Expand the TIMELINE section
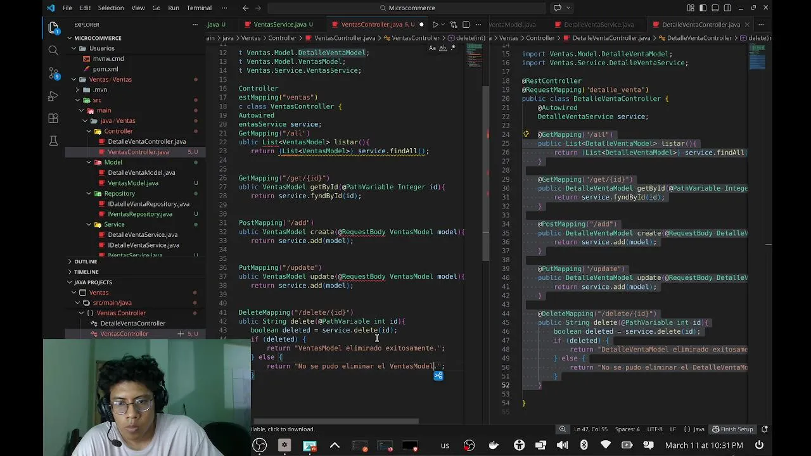Image resolution: width=811 pixels, height=456 pixels. coord(86,272)
